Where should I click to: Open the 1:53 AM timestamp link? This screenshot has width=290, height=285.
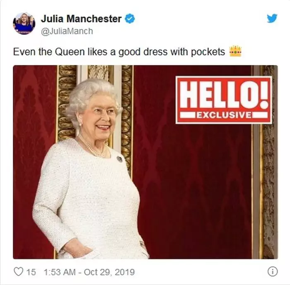click(60, 272)
